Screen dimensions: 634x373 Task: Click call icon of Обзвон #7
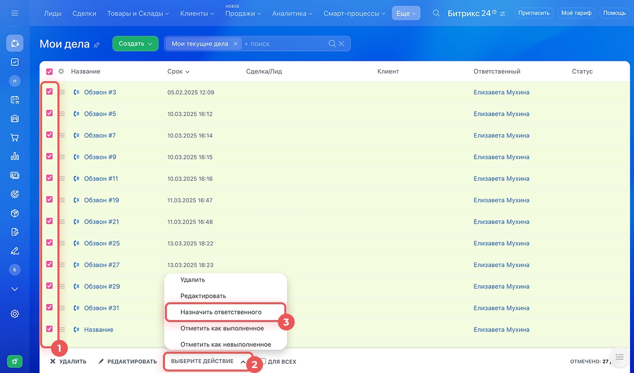[76, 136]
